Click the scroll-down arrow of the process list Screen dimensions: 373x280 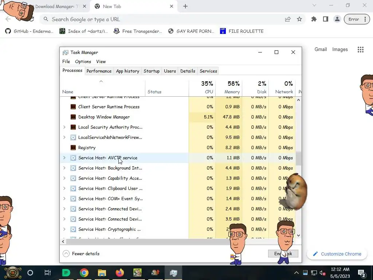tap(299, 236)
